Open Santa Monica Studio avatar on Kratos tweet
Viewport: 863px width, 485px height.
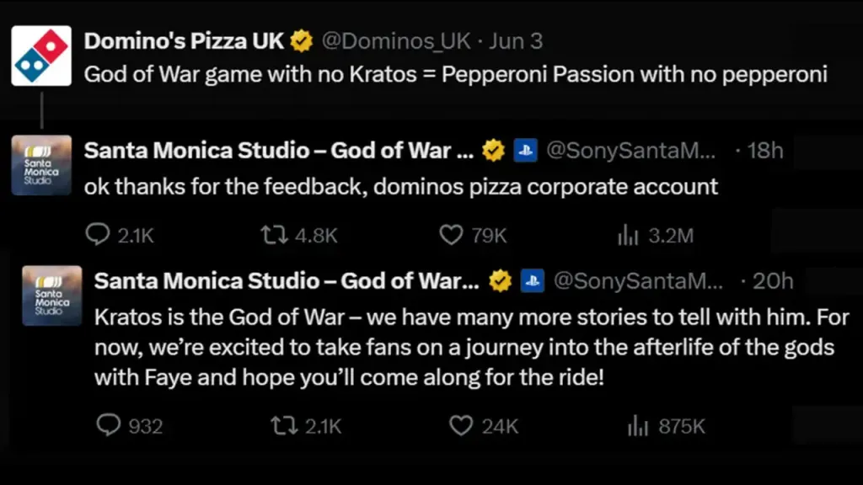tap(51, 296)
